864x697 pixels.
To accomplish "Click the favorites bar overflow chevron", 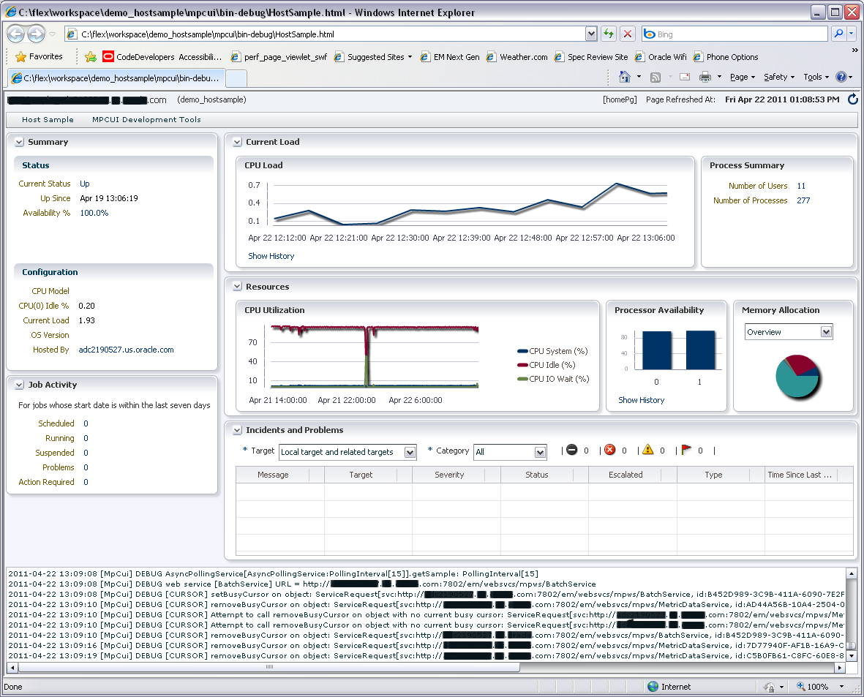I will click(854, 50).
